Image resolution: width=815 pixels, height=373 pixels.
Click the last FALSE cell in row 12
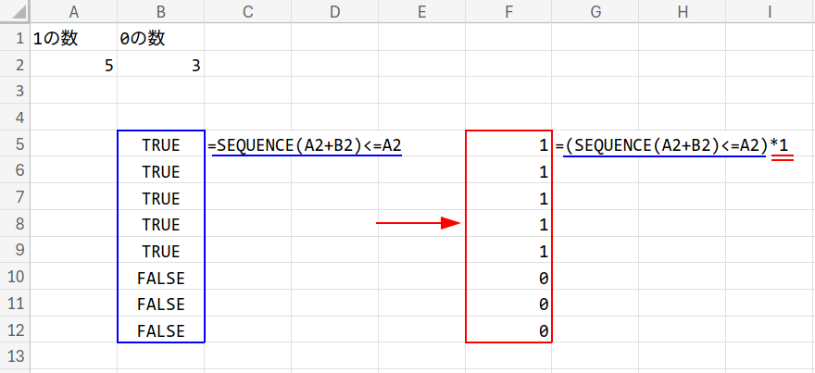click(161, 330)
